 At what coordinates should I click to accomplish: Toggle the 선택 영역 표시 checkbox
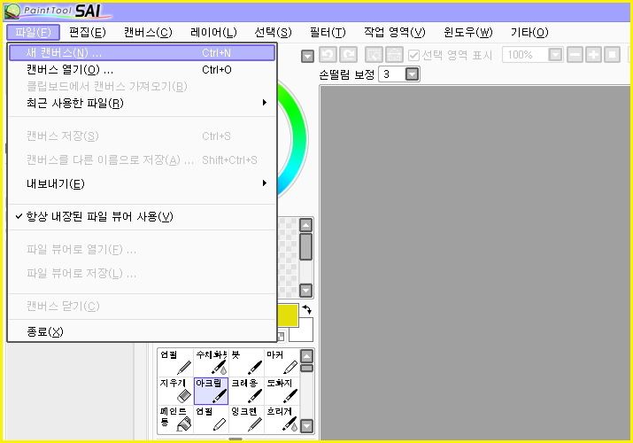click(413, 55)
